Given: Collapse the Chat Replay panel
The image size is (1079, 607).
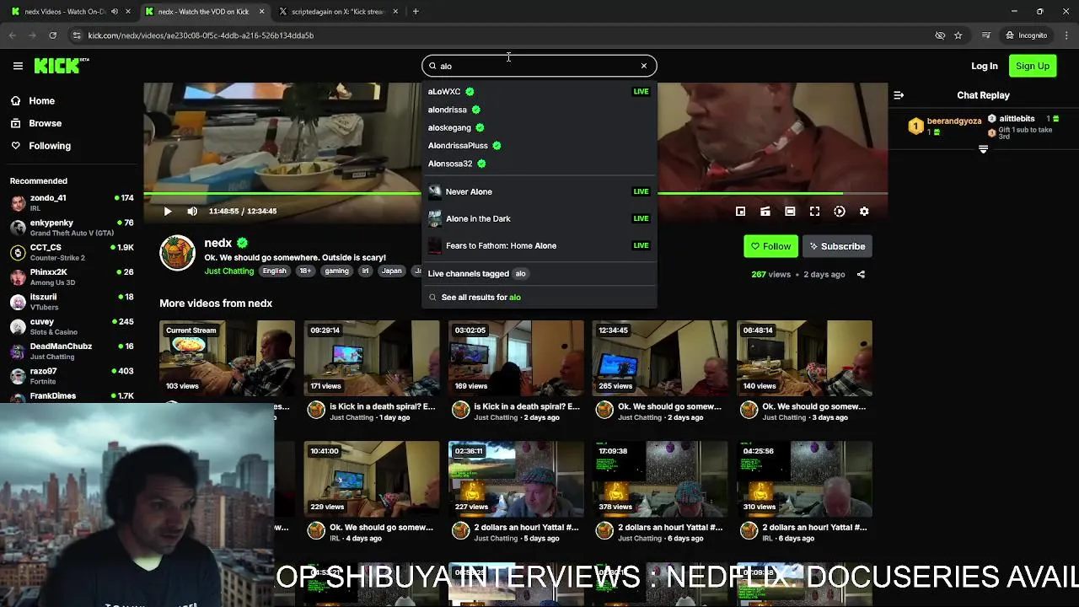Looking at the screenshot, I should [x=899, y=95].
